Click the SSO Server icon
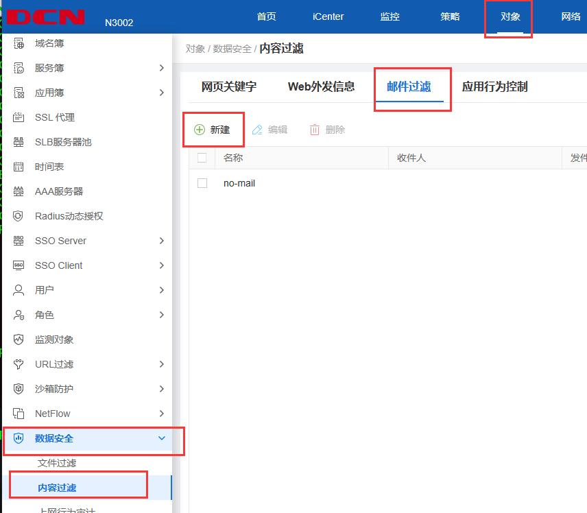The image size is (587, 513). (19, 241)
